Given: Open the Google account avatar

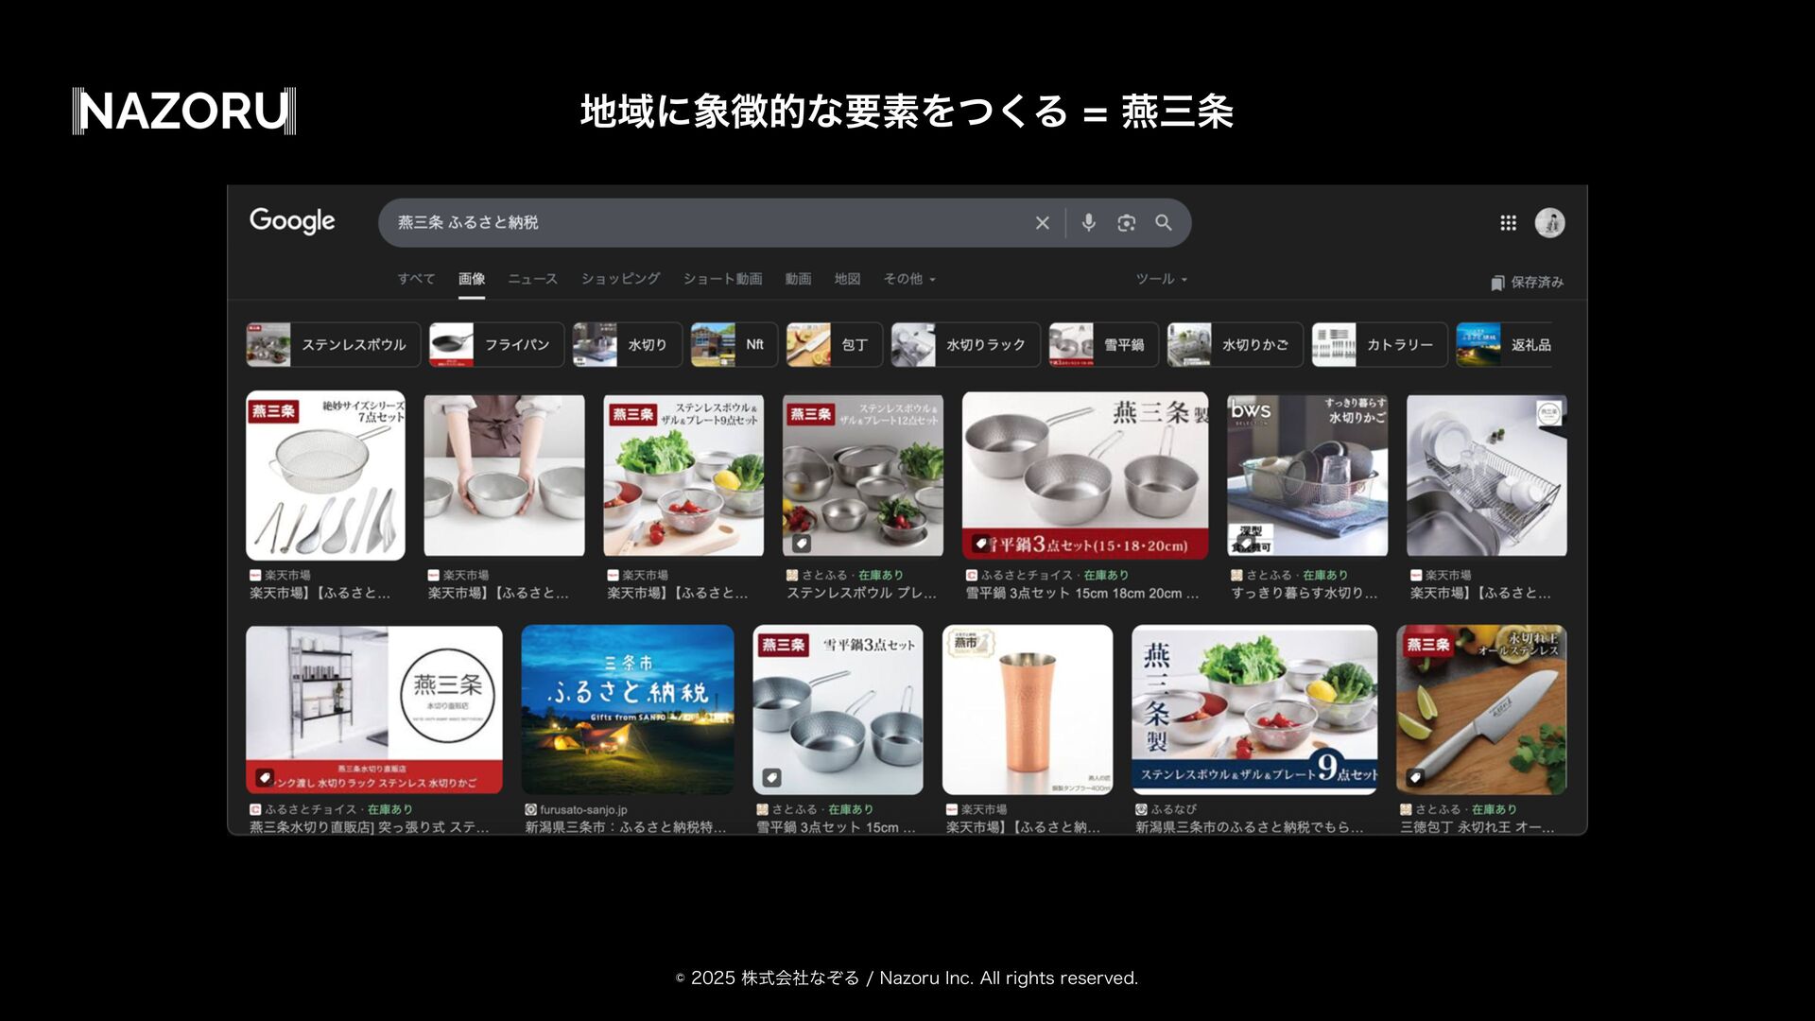Looking at the screenshot, I should (x=1549, y=223).
